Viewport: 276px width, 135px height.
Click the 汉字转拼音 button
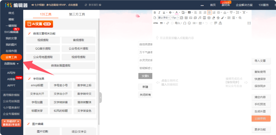61,102
